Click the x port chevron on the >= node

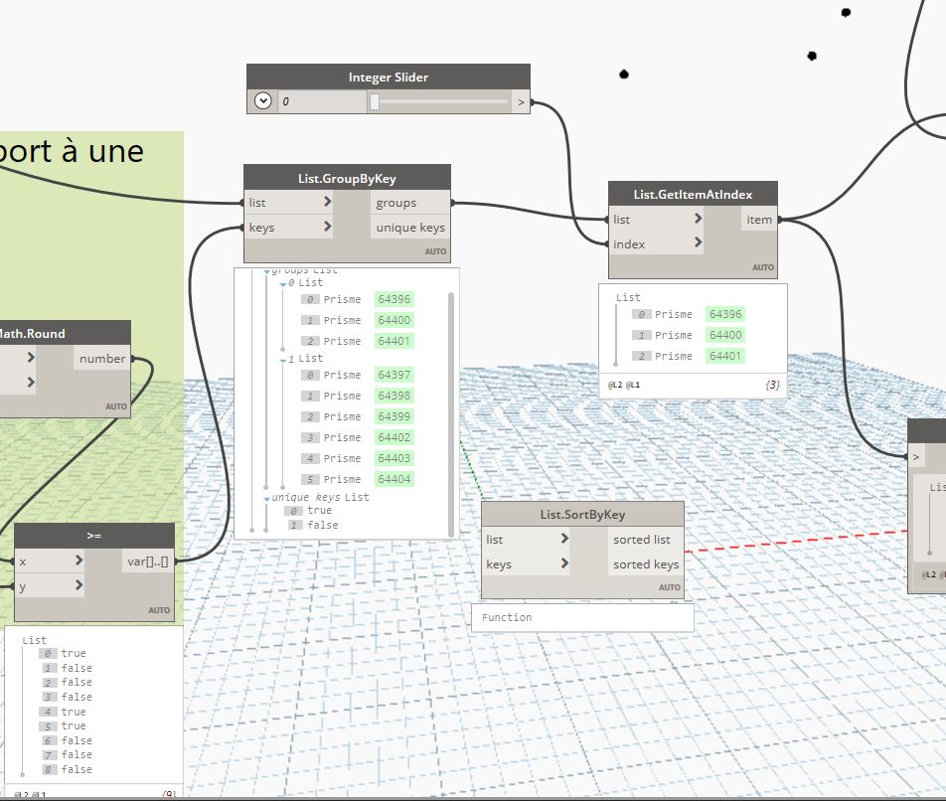(x=79, y=561)
